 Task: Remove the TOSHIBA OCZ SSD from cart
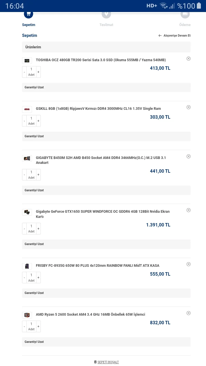point(189,59)
